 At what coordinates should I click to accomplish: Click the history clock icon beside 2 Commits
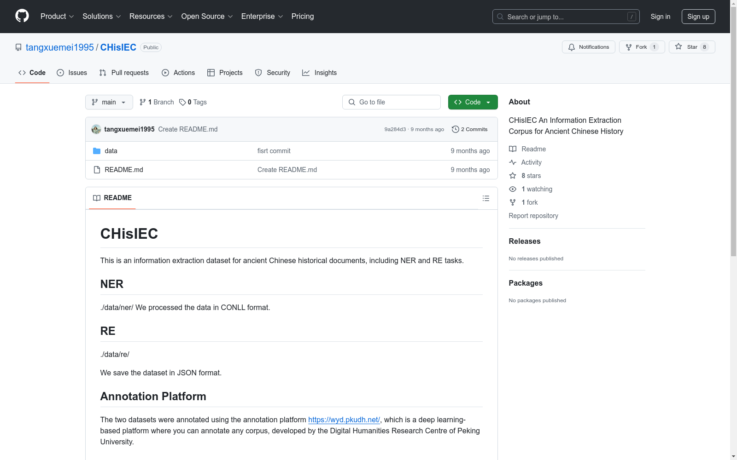pyautogui.click(x=456, y=129)
